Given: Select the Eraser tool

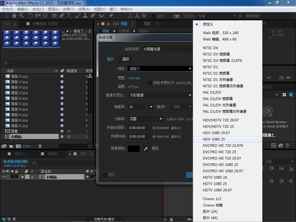Looking at the screenshot, I should (92, 16).
